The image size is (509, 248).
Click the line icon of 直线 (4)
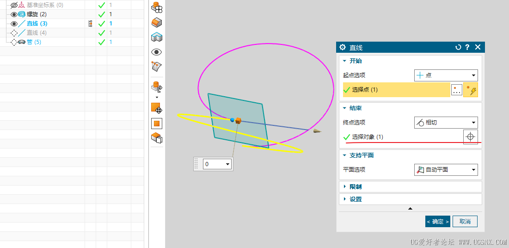click(22, 32)
